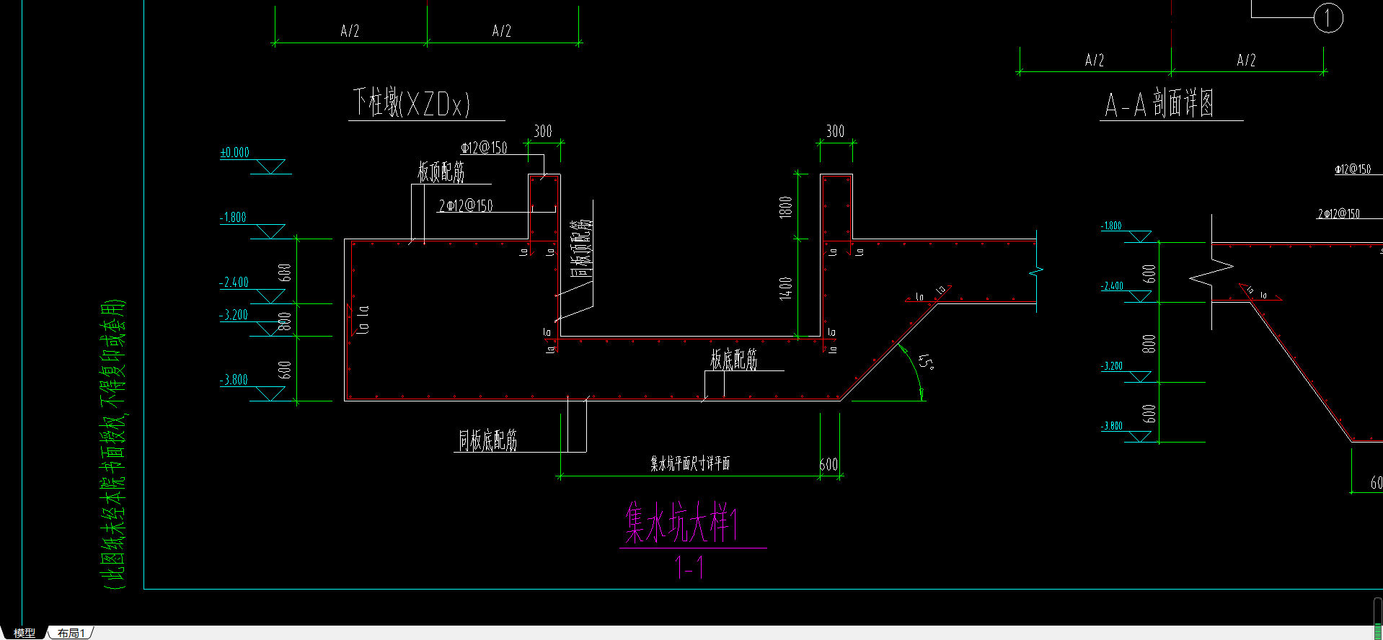Select the 2Φ12@150 note in the A-A section
The image size is (1383, 640).
click(1338, 214)
